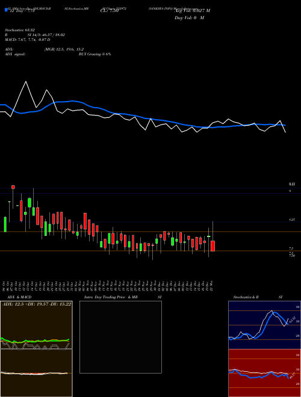
Task: Click the 'SI 14/3: 46.57 / 38.02' value
Action: [46, 35]
